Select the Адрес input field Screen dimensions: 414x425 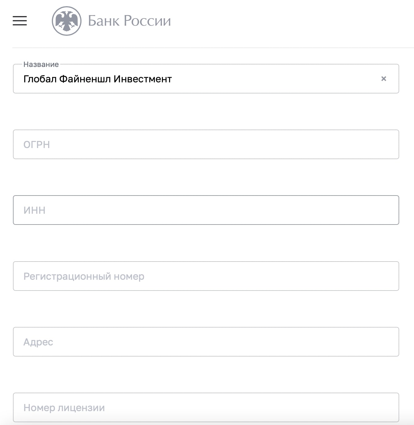tap(206, 342)
